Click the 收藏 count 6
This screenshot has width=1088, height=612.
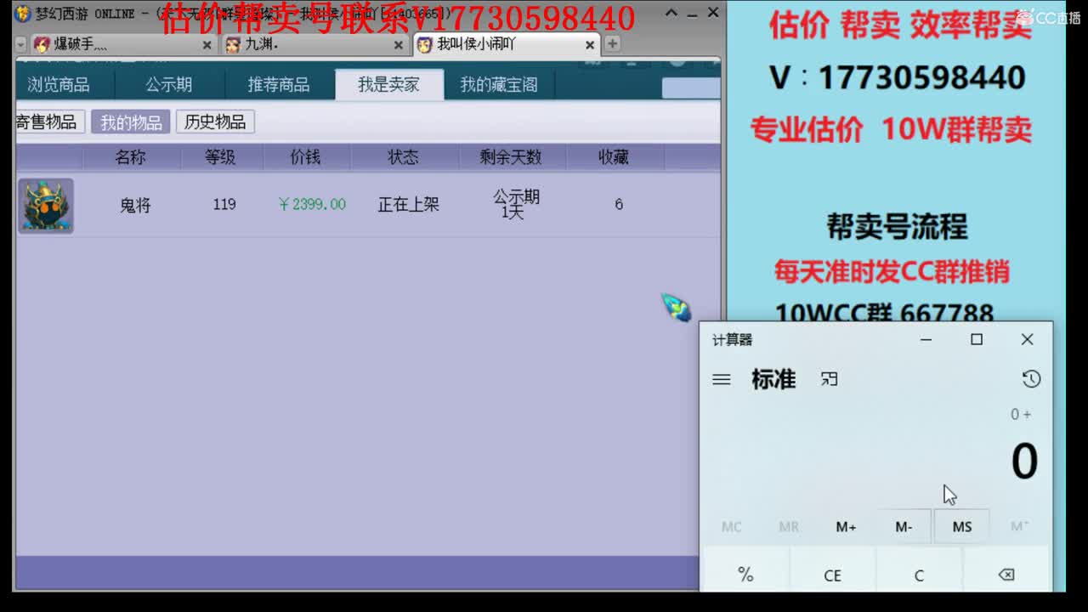pyautogui.click(x=619, y=204)
